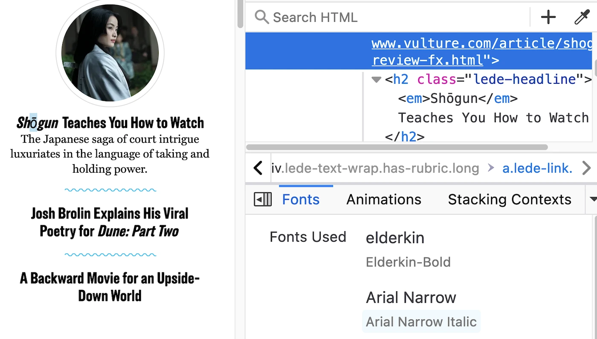Toggle the split sidebar pane icon

click(x=263, y=199)
